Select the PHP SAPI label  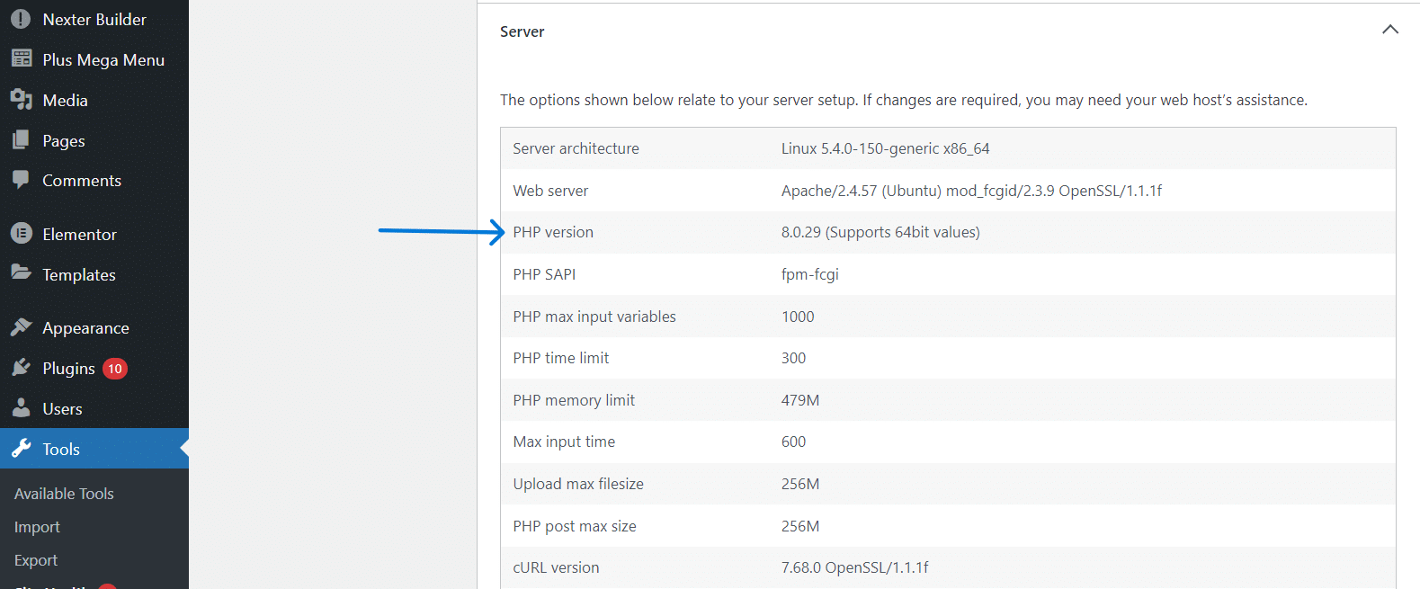pyautogui.click(x=544, y=274)
